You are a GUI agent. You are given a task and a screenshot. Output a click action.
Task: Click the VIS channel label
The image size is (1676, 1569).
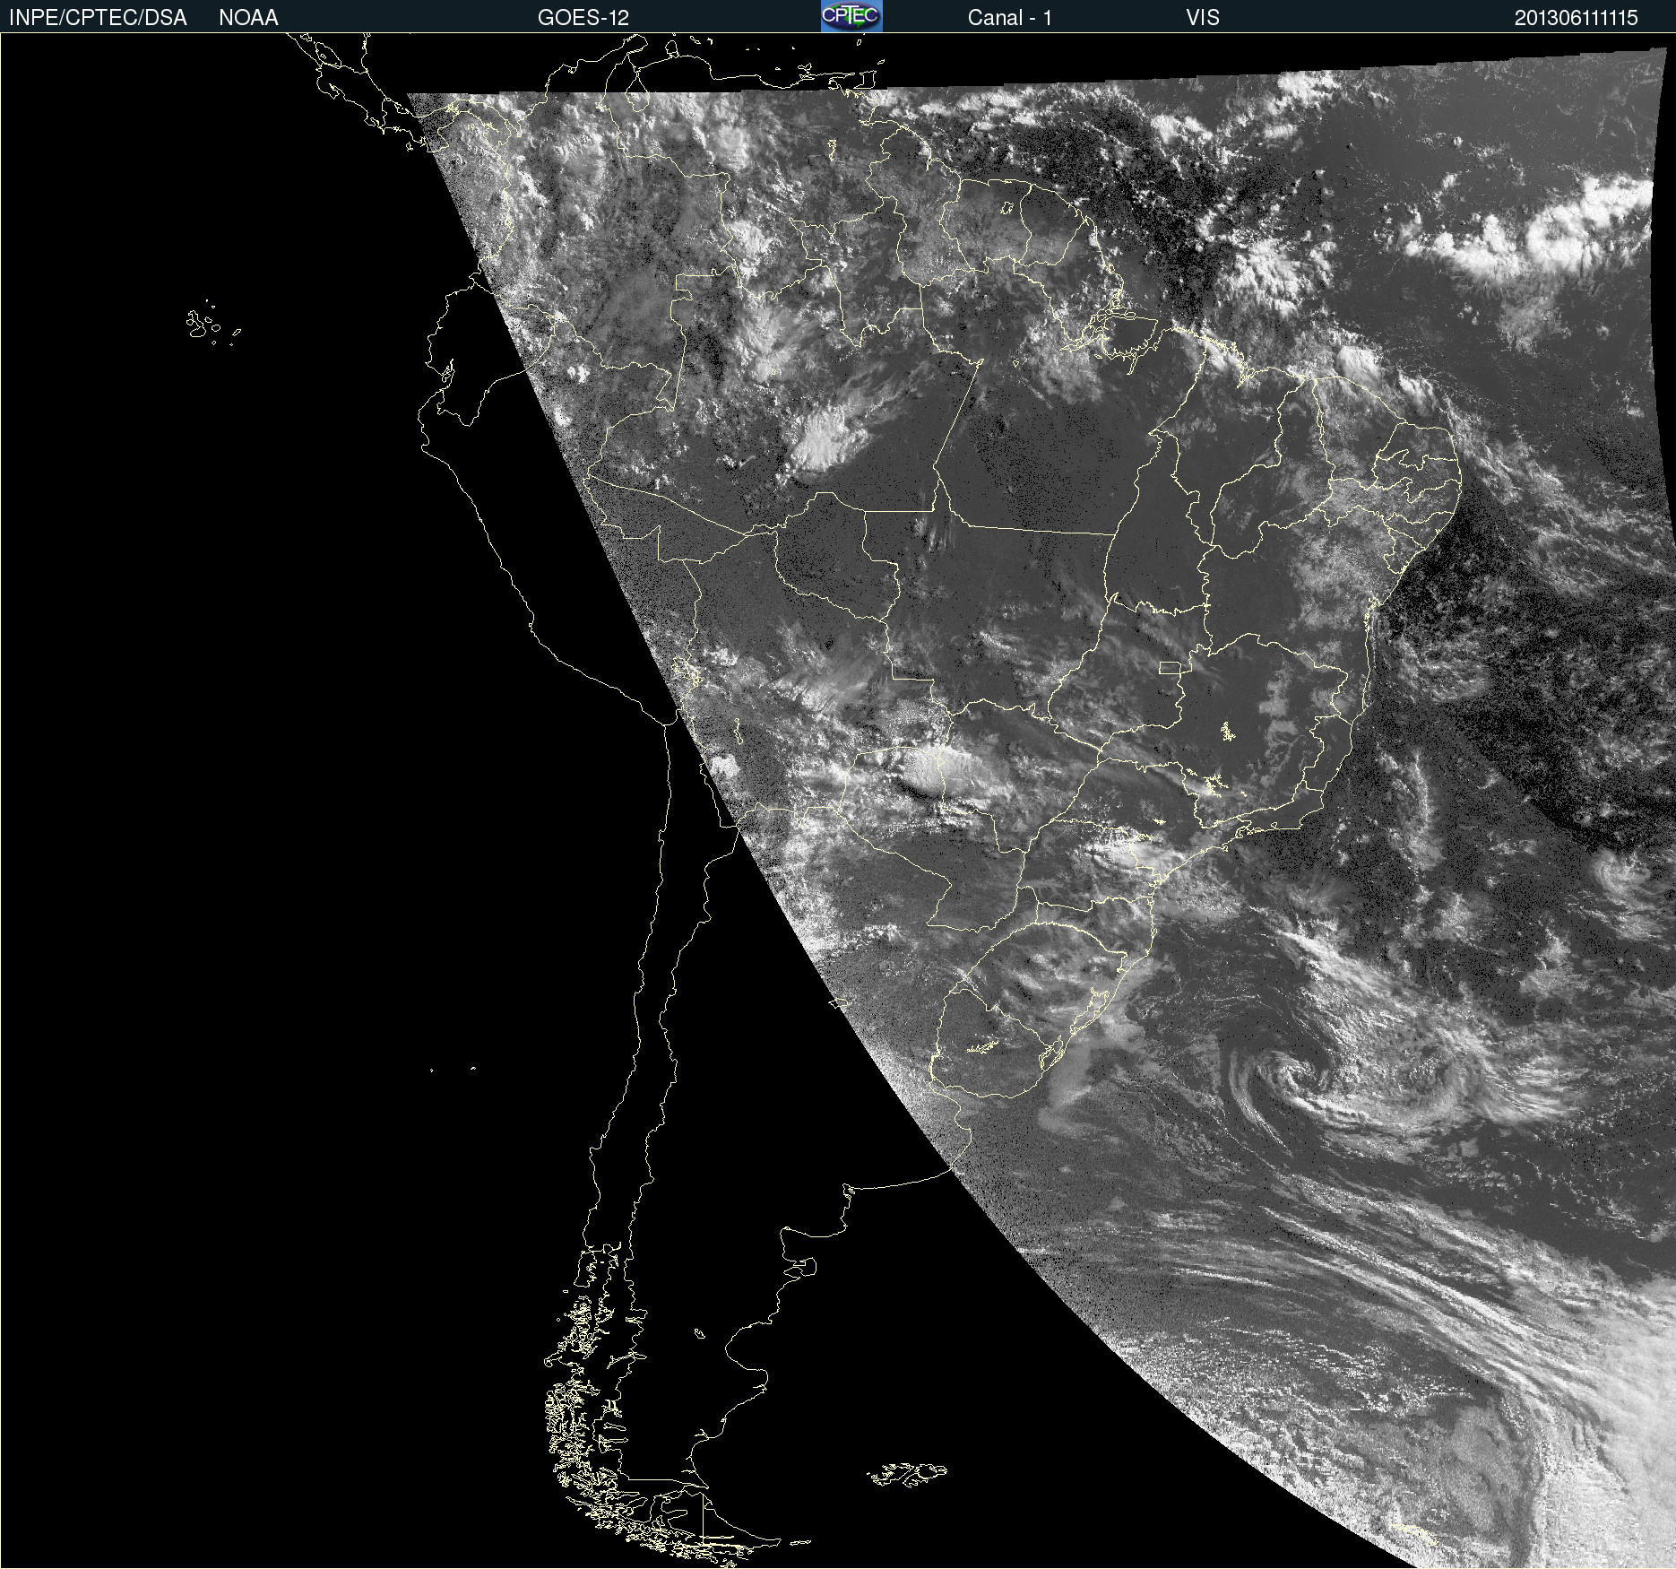[1203, 18]
